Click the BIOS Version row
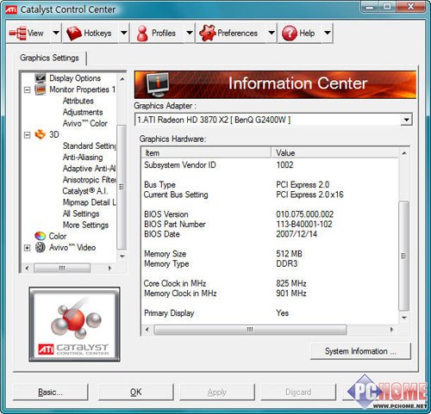The height and width of the screenshot is (414, 431). [270, 214]
